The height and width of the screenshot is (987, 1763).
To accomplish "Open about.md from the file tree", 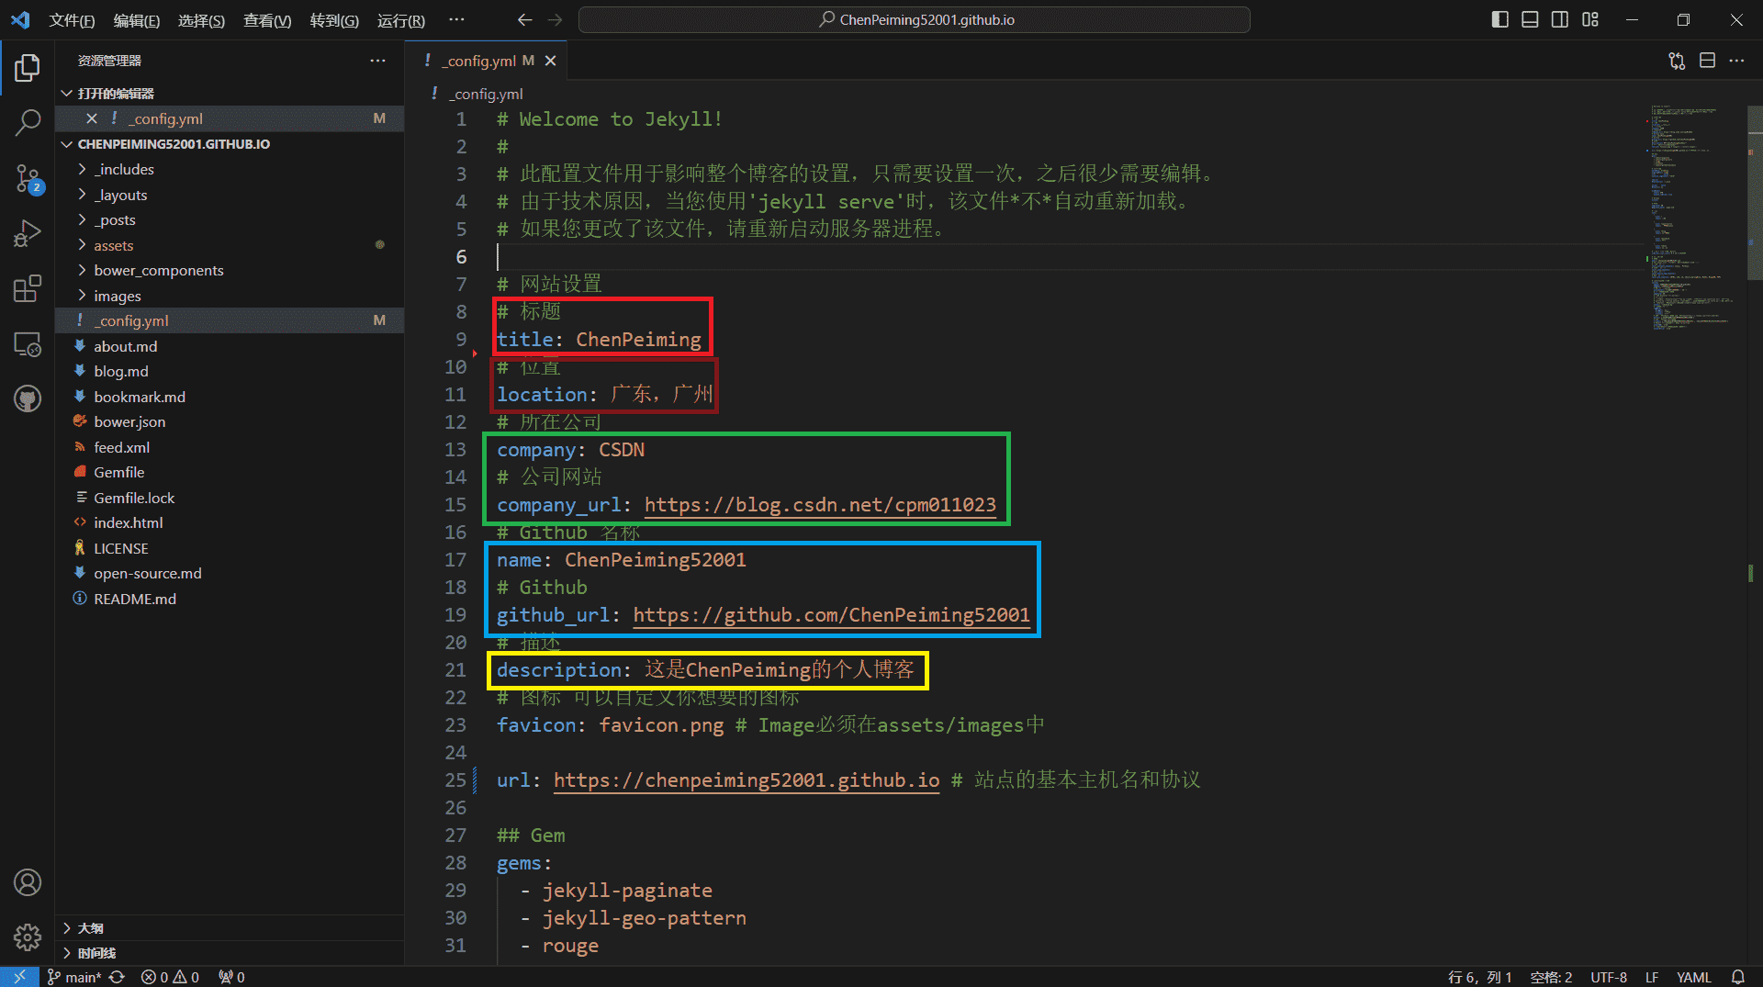I will [x=230, y=346].
